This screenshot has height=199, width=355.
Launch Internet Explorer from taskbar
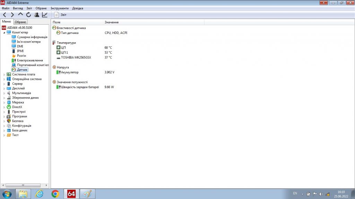click(40, 194)
